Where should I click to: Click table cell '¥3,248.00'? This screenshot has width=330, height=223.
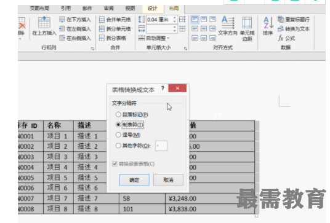[x=209, y=198]
